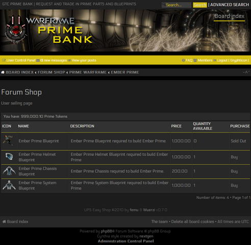Image resolution: width=251 pixels, height=245 pixels.
Task: Click the home icon in breadcrumb bar
Action: tap(3, 72)
